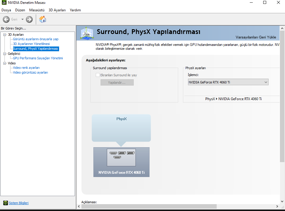285x211 pixels.
Task: Select Surround, PhysX Yapılandırması tree item
Action: (36, 49)
